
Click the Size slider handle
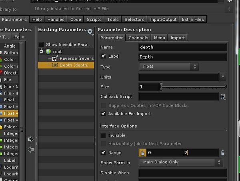pos(161,86)
